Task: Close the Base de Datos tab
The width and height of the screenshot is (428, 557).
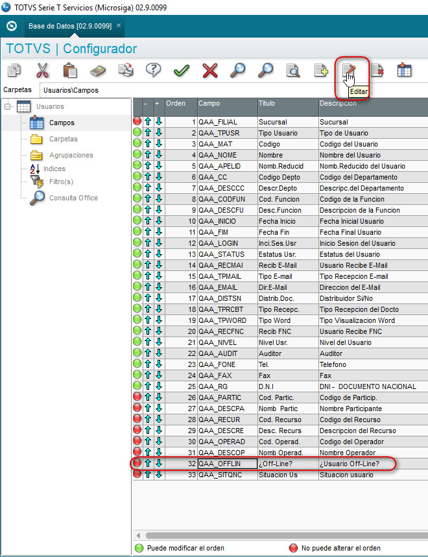Action: 119,25
